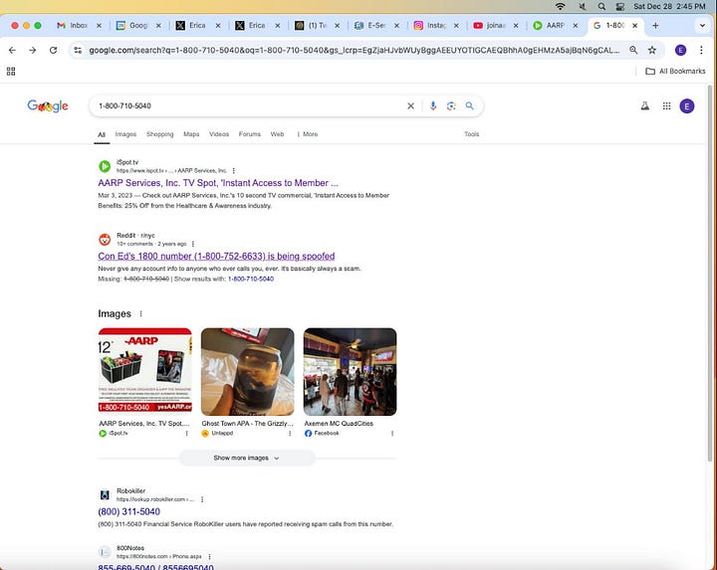Open options for the Ghost Town APA image
Viewport: 717px width, 570px height.
tap(290, 434)
